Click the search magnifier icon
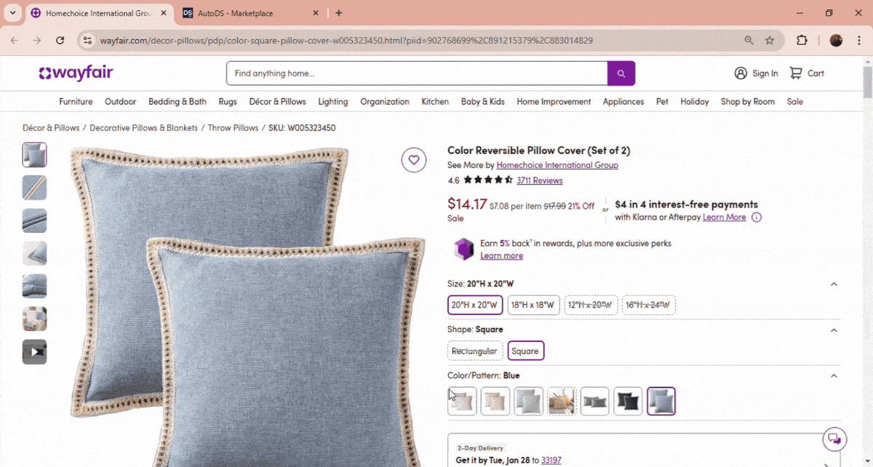Screen dimensions: 873x467 point(621,73)
